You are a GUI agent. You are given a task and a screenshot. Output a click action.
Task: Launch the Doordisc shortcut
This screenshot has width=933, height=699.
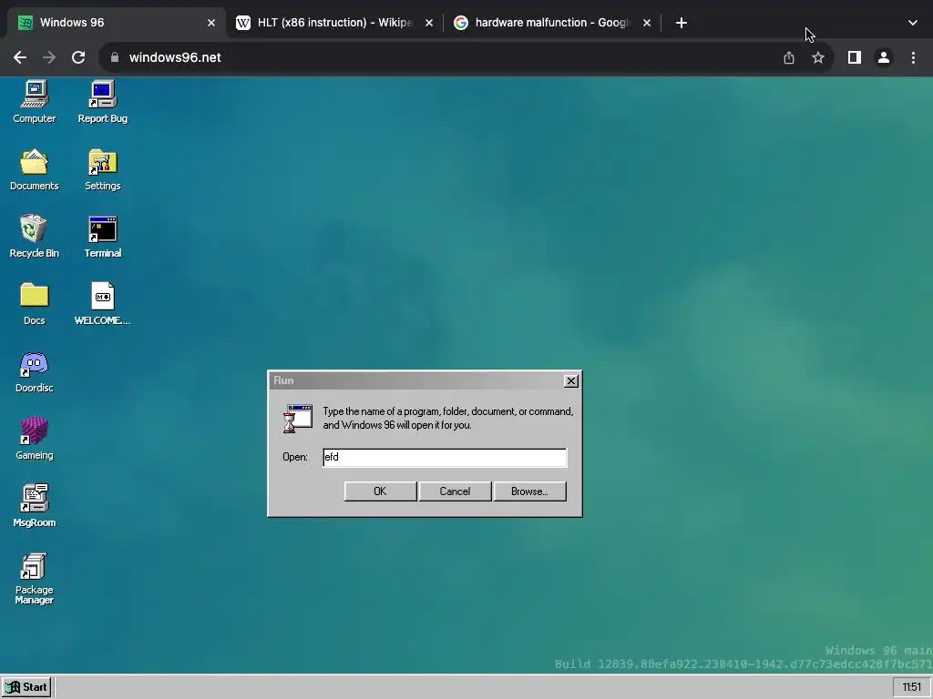[x=34, y=371]
